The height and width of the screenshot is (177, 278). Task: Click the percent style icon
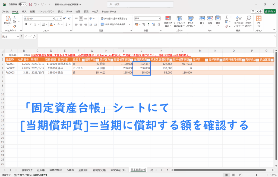[144, 24]
